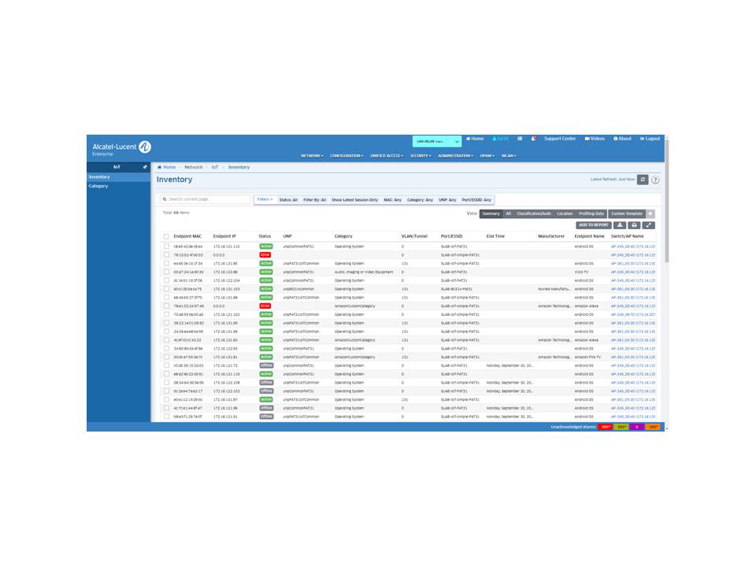This screenshot has width=756, height=567.
Task: Click the red unacknowledged alarms badge
Action: coord(605,427)
